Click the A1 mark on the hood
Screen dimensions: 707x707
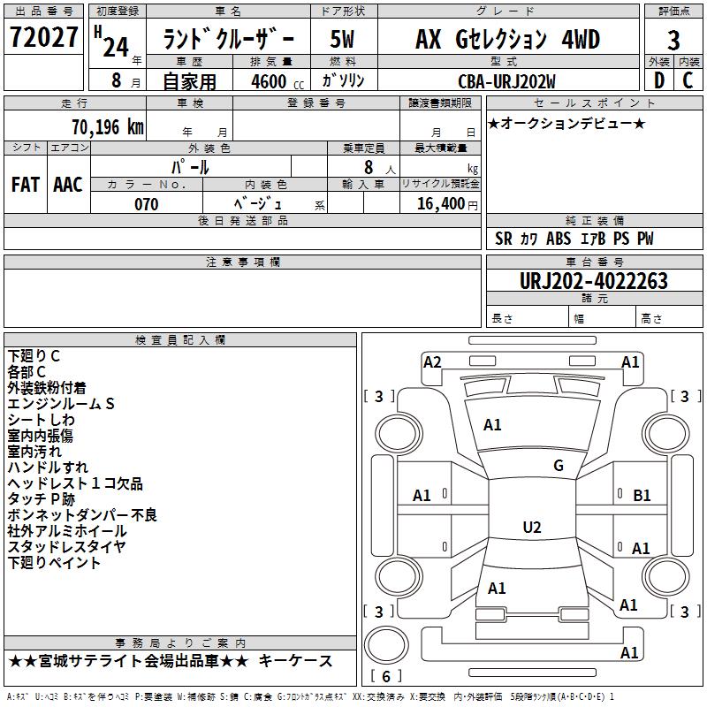(x=492, y=425)
